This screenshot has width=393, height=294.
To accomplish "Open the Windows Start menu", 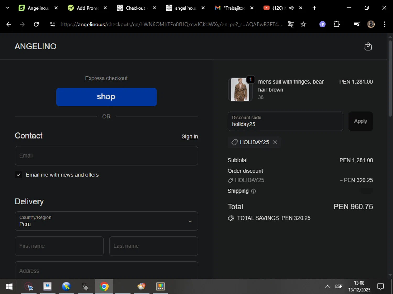I will [9, 287].
